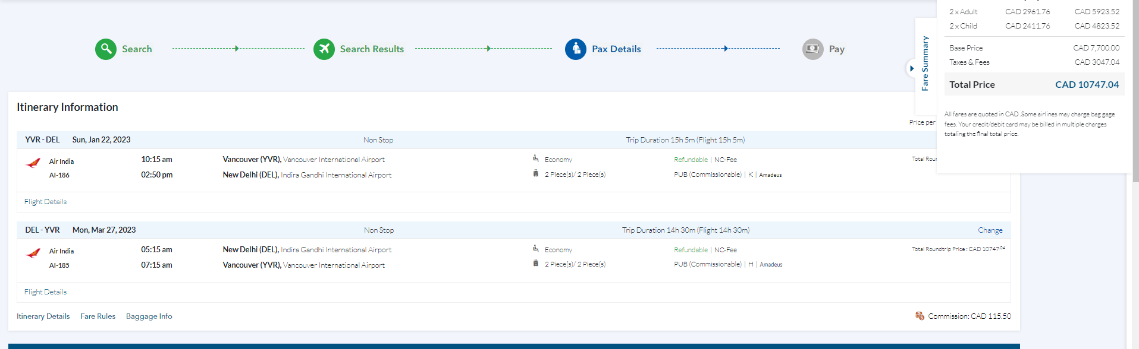The height and width of the screenshot is (349, 1139).
Task: Expand Flight Details for the YVR-DEL flight
Action: click(x=45, y=202)
